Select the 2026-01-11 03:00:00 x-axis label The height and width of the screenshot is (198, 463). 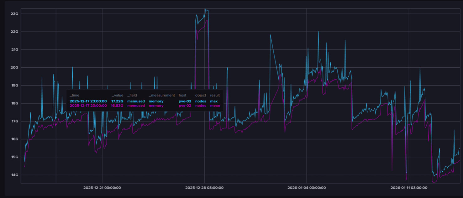tap(409, 188)
